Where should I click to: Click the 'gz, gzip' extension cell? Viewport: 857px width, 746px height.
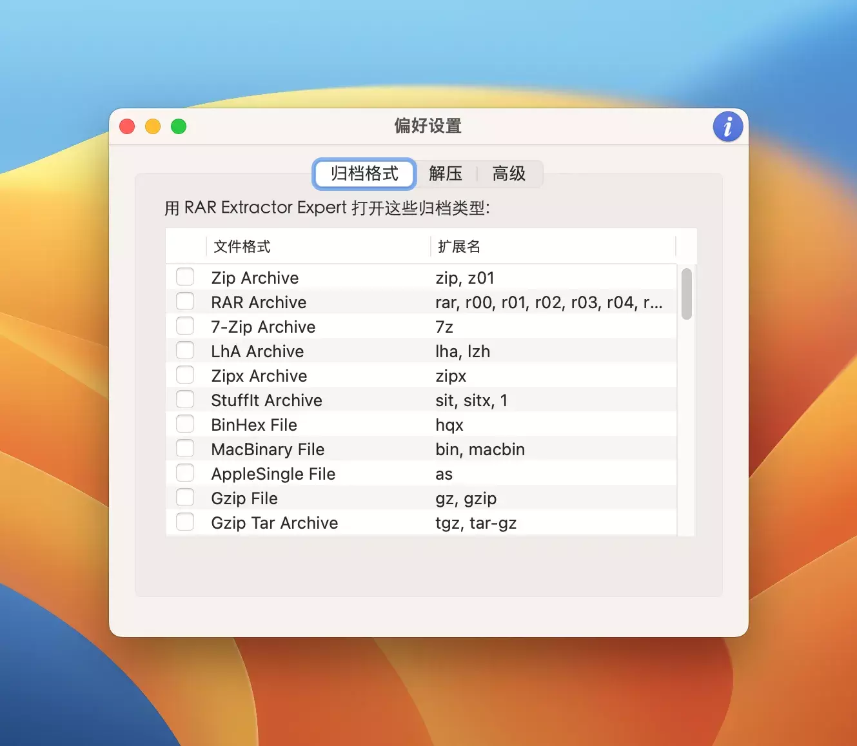point(466,498)
